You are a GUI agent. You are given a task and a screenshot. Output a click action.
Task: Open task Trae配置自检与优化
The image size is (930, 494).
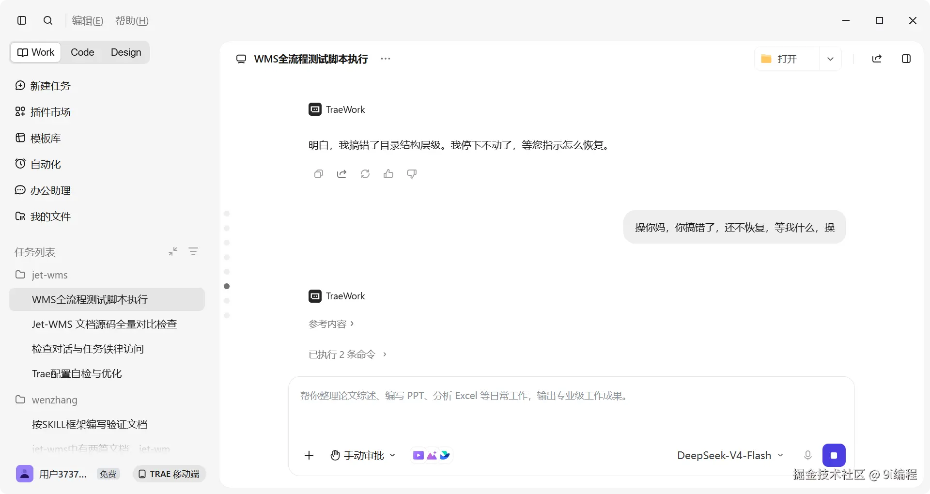(x=107, y=373)
